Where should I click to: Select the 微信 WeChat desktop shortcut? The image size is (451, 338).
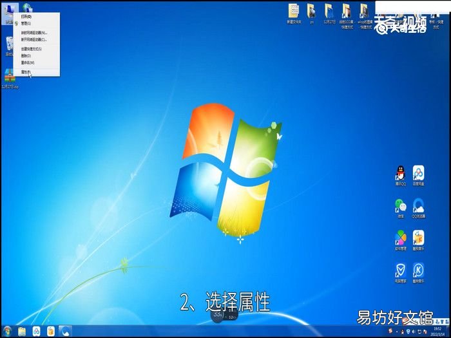pos(400,208)
